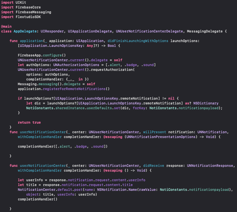Click 'UNNotificationPresentationOptions' type
Image resolution: width=237 pixels, height=212 pixels.
click(x=161, y=137)
